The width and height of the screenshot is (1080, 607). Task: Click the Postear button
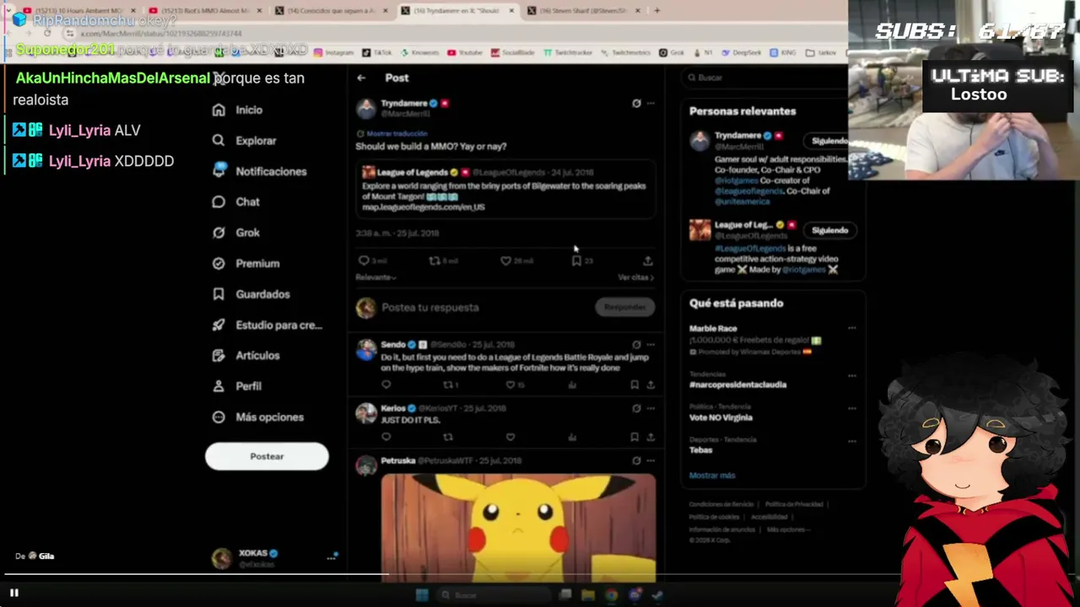[x=267, y=456]
